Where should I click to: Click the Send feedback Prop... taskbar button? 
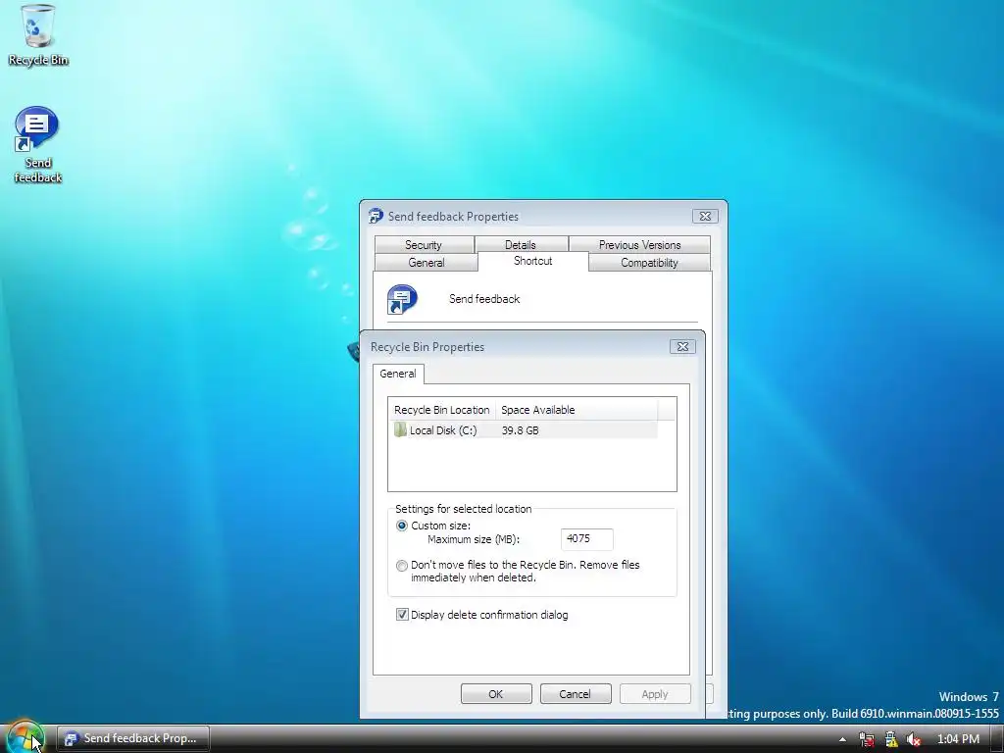(x=133, y=738)
